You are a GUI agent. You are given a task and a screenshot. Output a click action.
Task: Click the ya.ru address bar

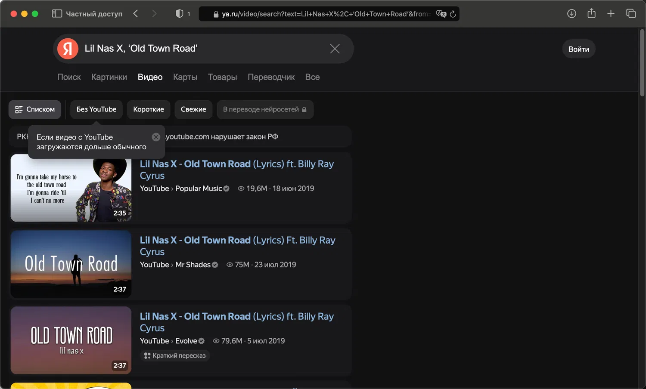click(329, 14)
